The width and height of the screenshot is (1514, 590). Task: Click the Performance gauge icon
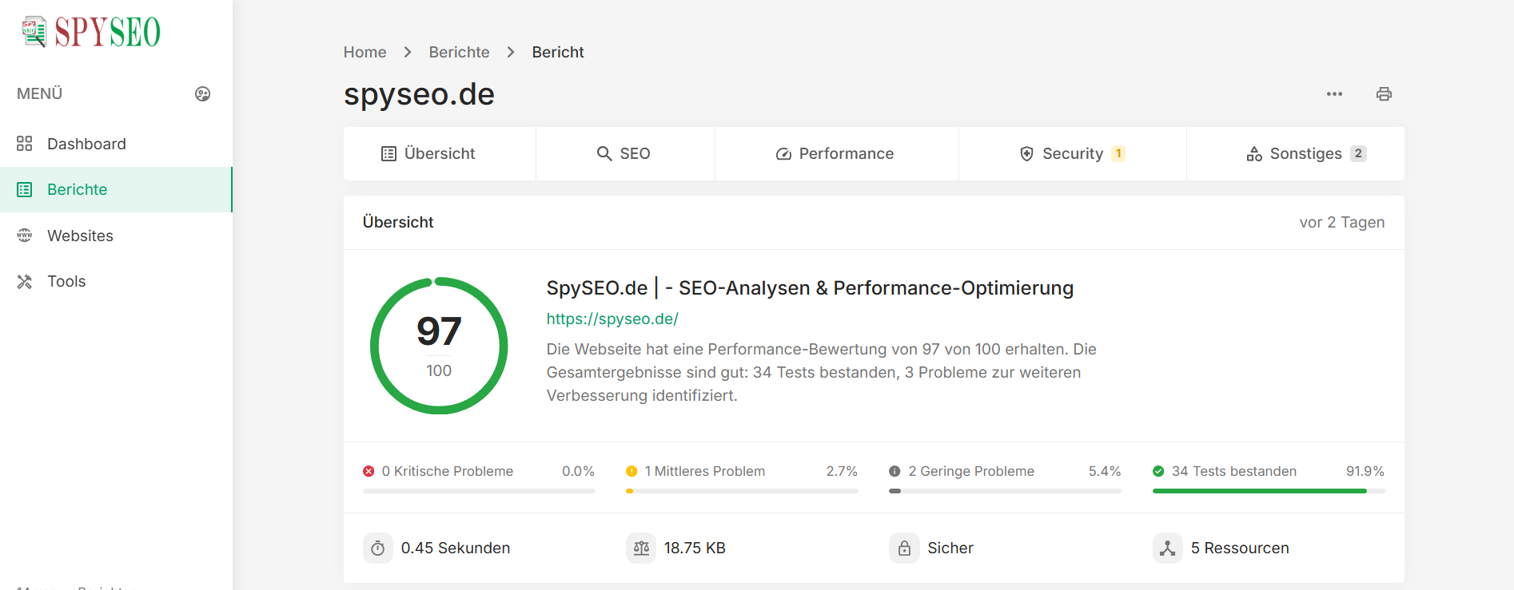[x=783, y=153]
